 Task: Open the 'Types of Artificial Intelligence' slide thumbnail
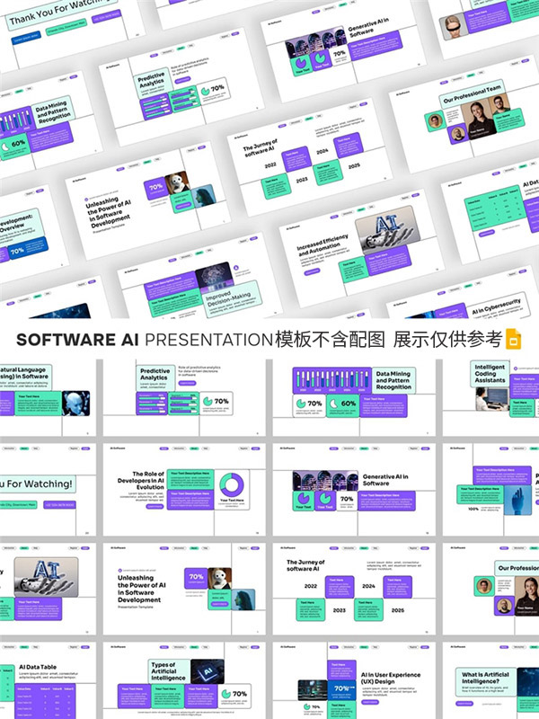[x=184, y=680]
